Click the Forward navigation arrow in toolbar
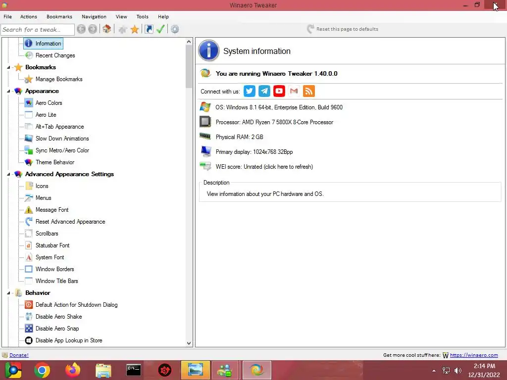This screenshot has width=507, height=380. tap(93, 29)
